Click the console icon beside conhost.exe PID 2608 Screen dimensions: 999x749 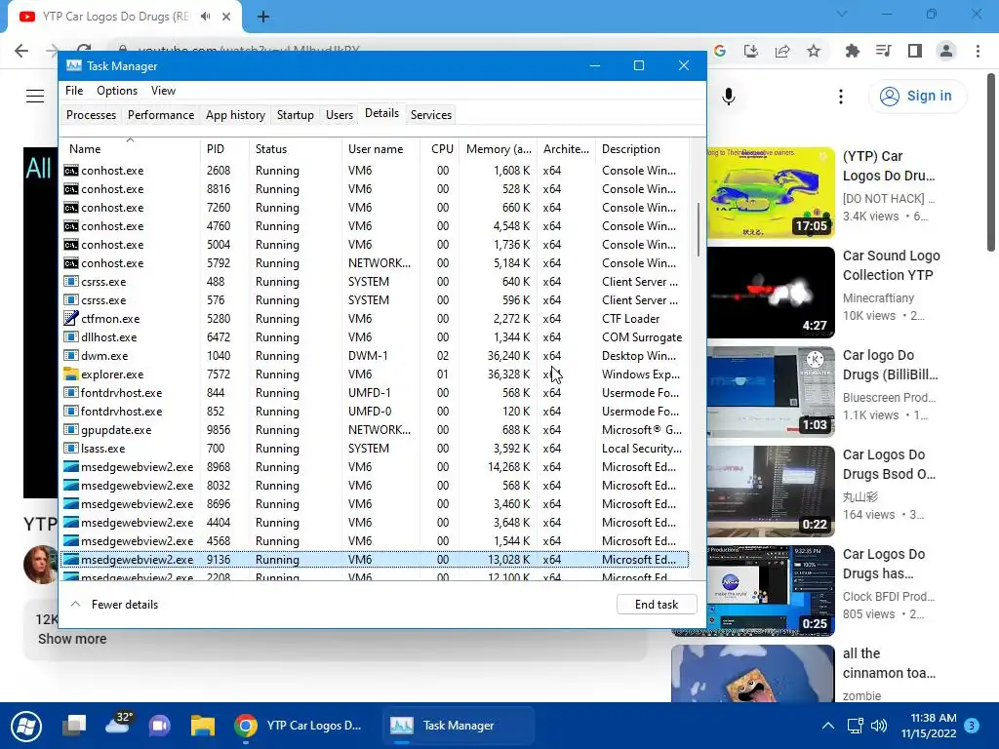[x=70, y=170]
